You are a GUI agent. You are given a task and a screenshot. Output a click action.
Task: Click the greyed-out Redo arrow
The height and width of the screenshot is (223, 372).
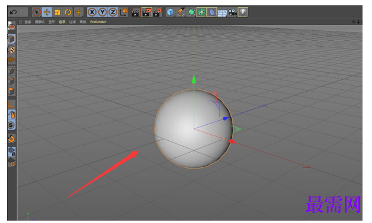(23, 12)
